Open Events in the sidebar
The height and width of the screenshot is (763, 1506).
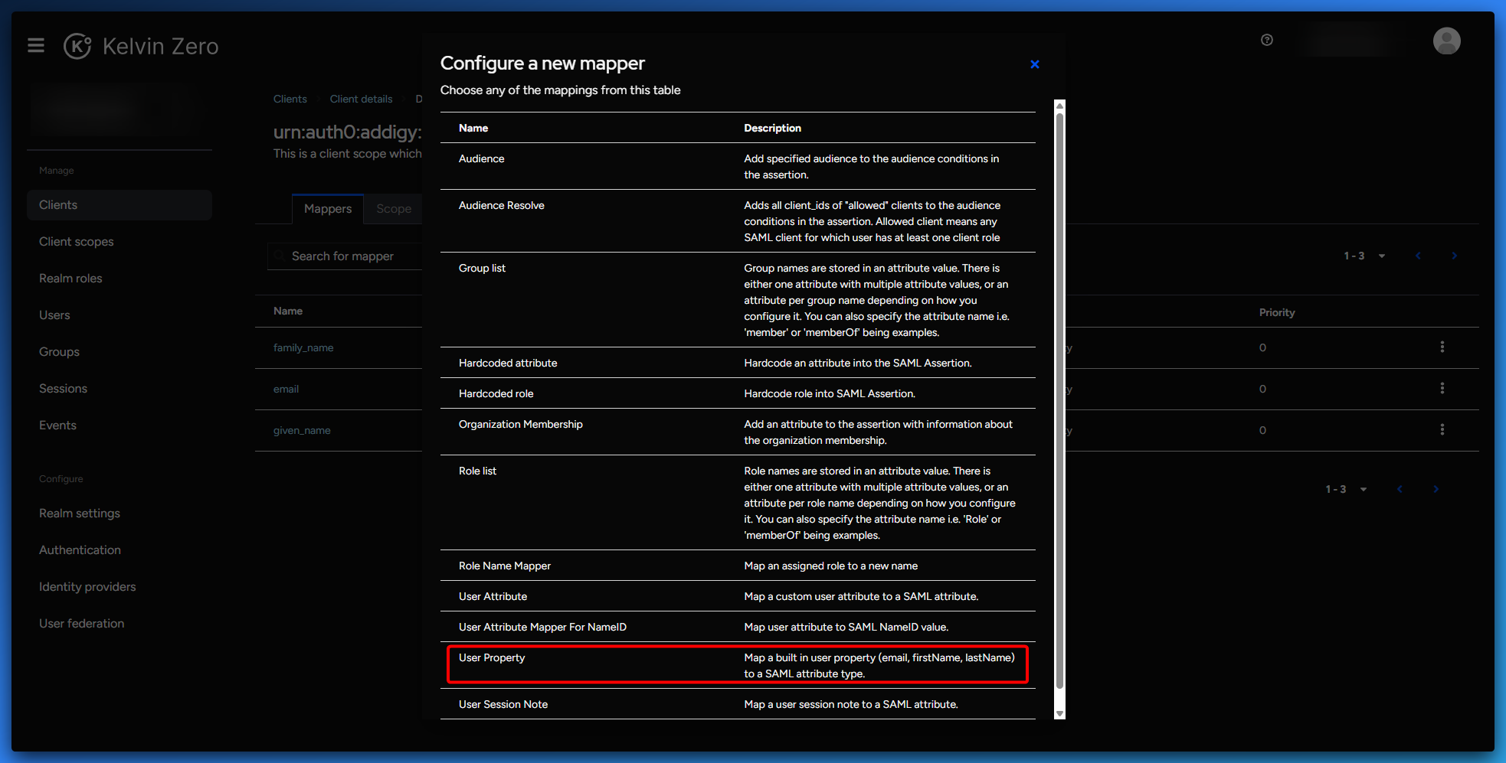(x=119, y=426)
